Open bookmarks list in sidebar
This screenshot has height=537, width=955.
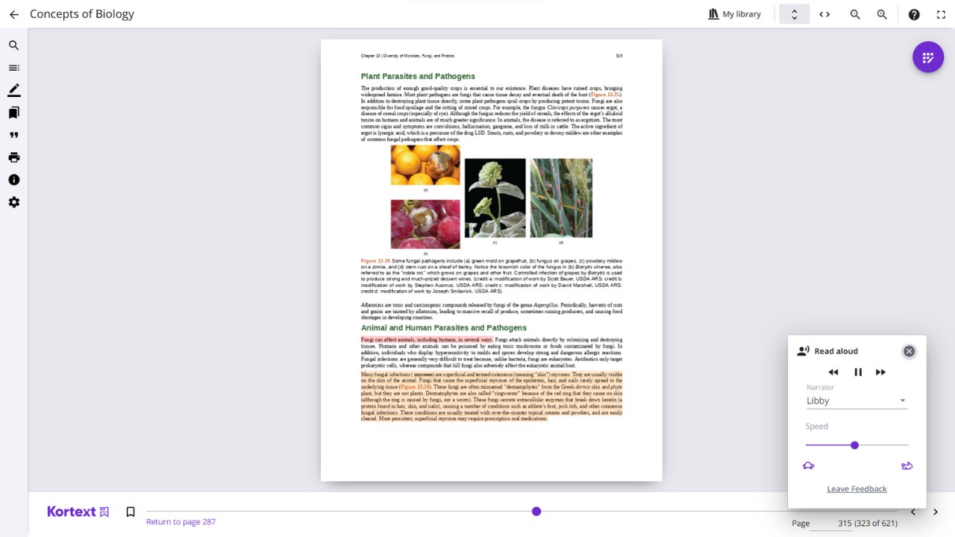pyautogui.click(x=13, y=113)
